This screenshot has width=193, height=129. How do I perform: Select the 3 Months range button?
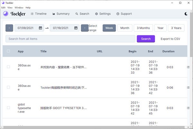143,28
